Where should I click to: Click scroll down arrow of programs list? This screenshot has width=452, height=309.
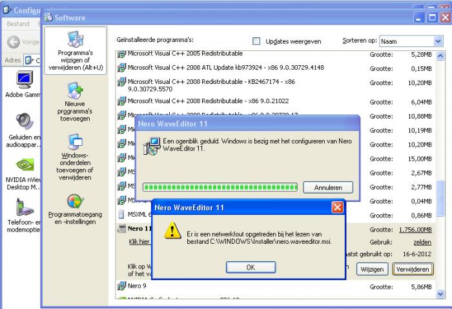click(440, 294)
